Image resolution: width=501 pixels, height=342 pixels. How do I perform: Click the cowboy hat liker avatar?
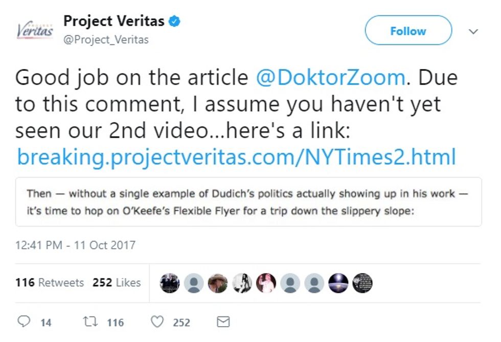click(x=218, y=283)
